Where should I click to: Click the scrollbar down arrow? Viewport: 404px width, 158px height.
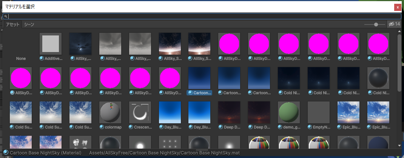click(x=399, y=145)
